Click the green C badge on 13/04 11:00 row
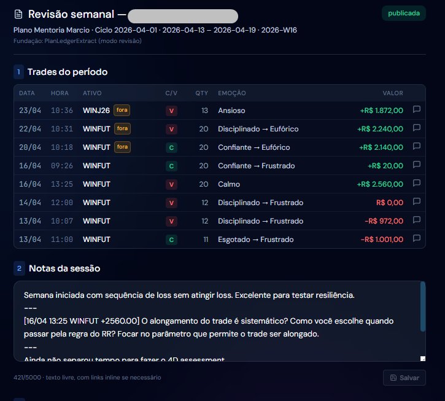This screenshot has height=401, width=445. pyautogui.click(x=171, y=239)
